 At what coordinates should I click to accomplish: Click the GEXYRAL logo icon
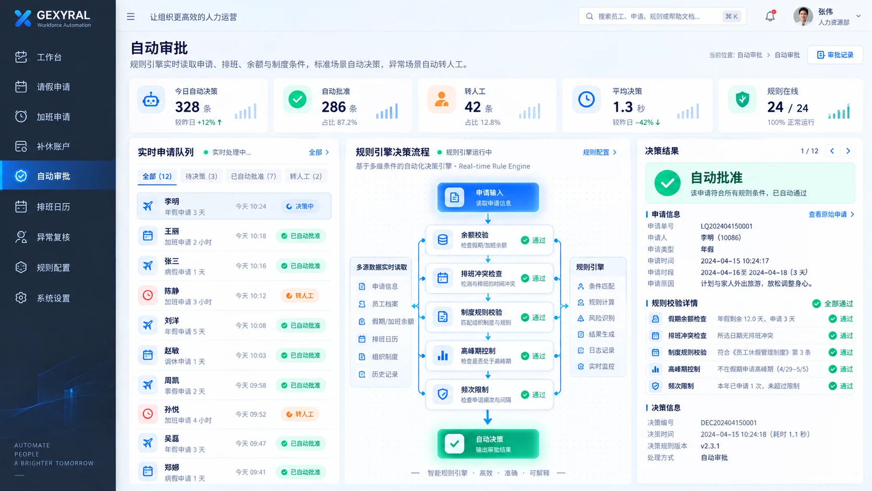pyautogui.click(x=22, y=18)
